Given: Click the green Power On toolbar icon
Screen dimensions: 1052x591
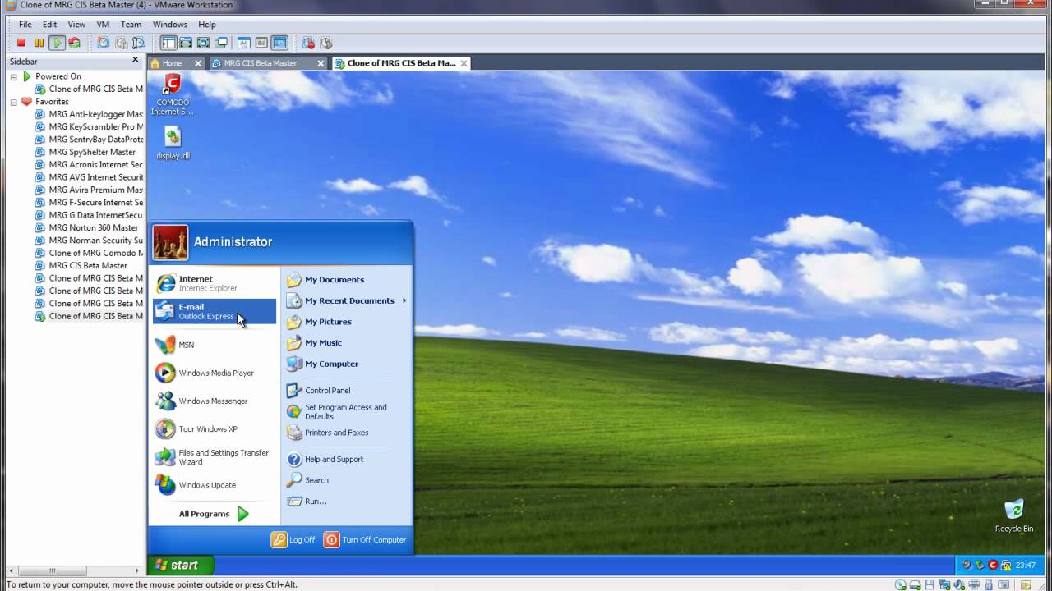Looking at the screenshot, I should pos(57,43).
